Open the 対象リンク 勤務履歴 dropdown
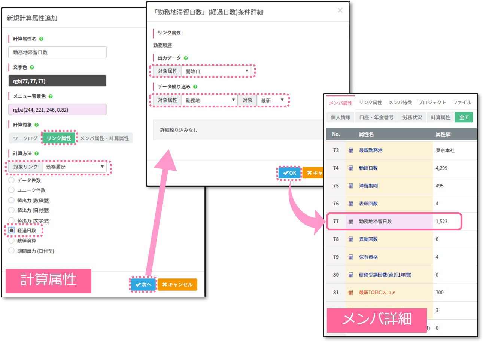This screenshot has height=342, width=483. pyautogui.click(x=74, y=167)
